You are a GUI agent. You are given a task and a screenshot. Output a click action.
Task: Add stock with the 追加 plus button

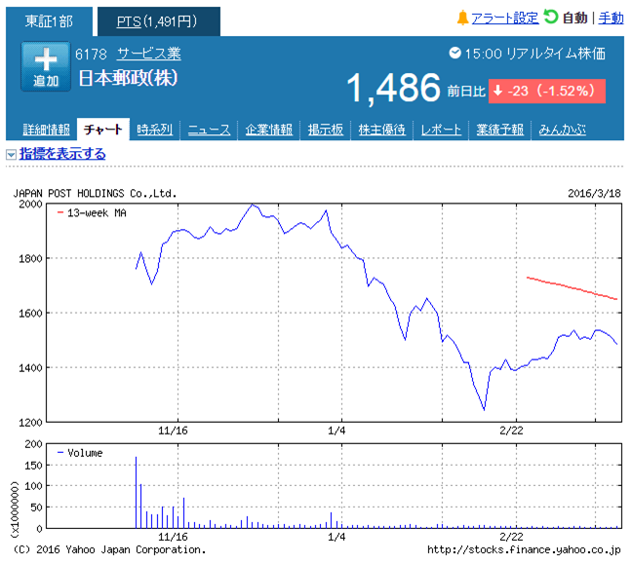pyautogui.click(x=46, y=66)
